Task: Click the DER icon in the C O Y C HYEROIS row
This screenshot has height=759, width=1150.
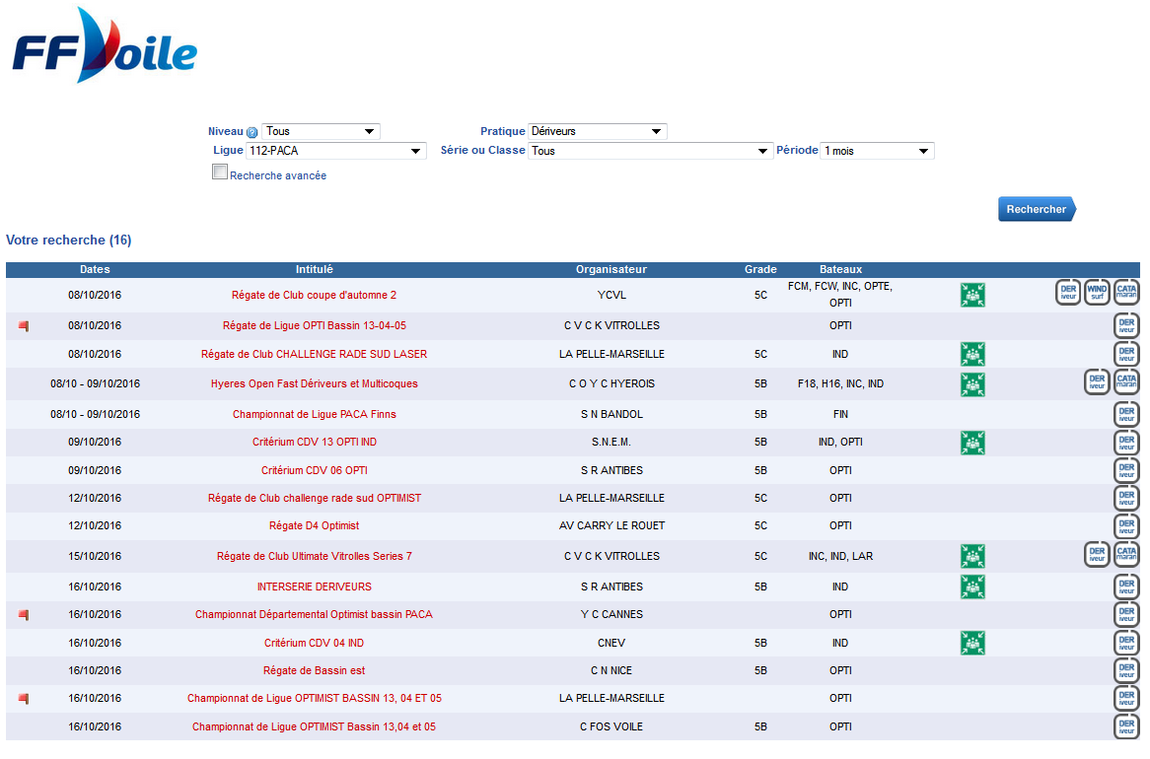Action: [x=1097, y=382]
